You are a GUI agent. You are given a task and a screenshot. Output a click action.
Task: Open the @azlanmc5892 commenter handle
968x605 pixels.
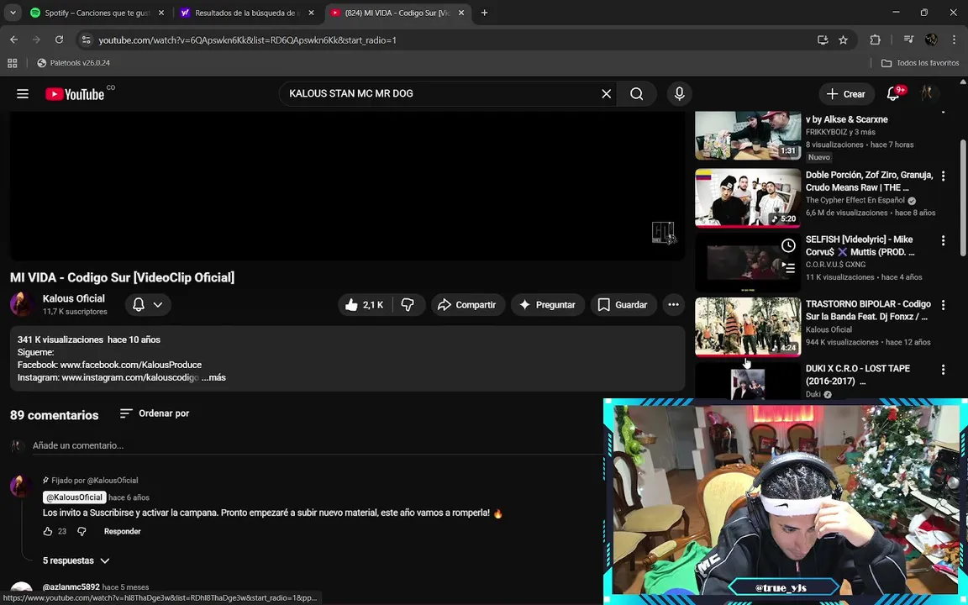[71, 587]
